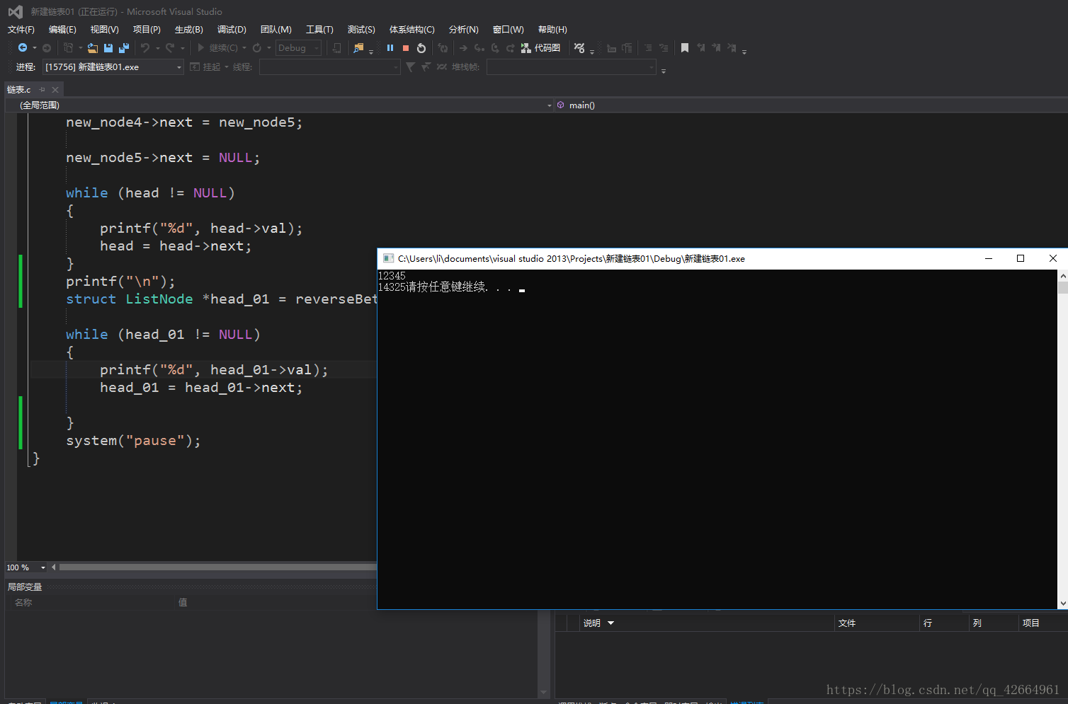The width and height of the screenshot is (1068, 704).
Task: Click the New Project icon in toolbar
Action: click(x=69, y=47)
